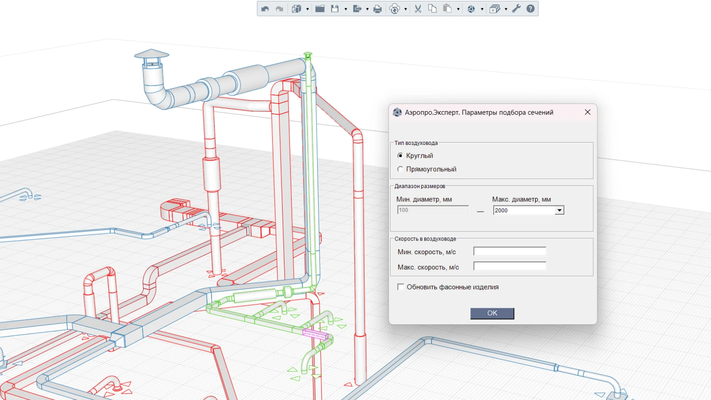Enable the Обновить фасонные изделия checkbox
This screenshot has width=711, height=400.
(x=401, y=287)
